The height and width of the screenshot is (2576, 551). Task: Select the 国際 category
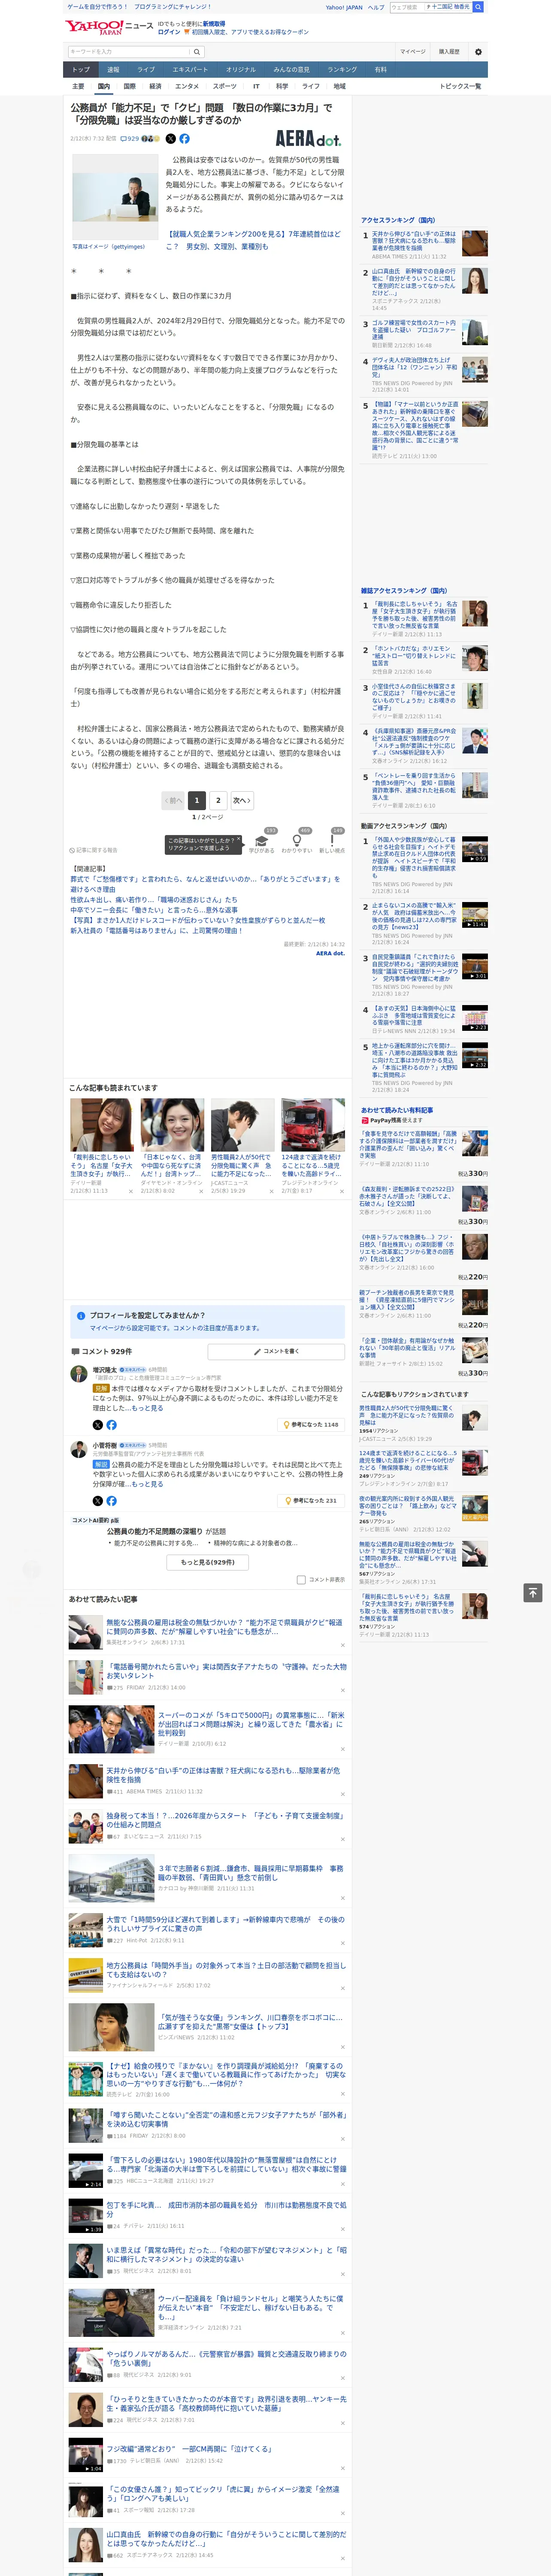tap(129, 86)
